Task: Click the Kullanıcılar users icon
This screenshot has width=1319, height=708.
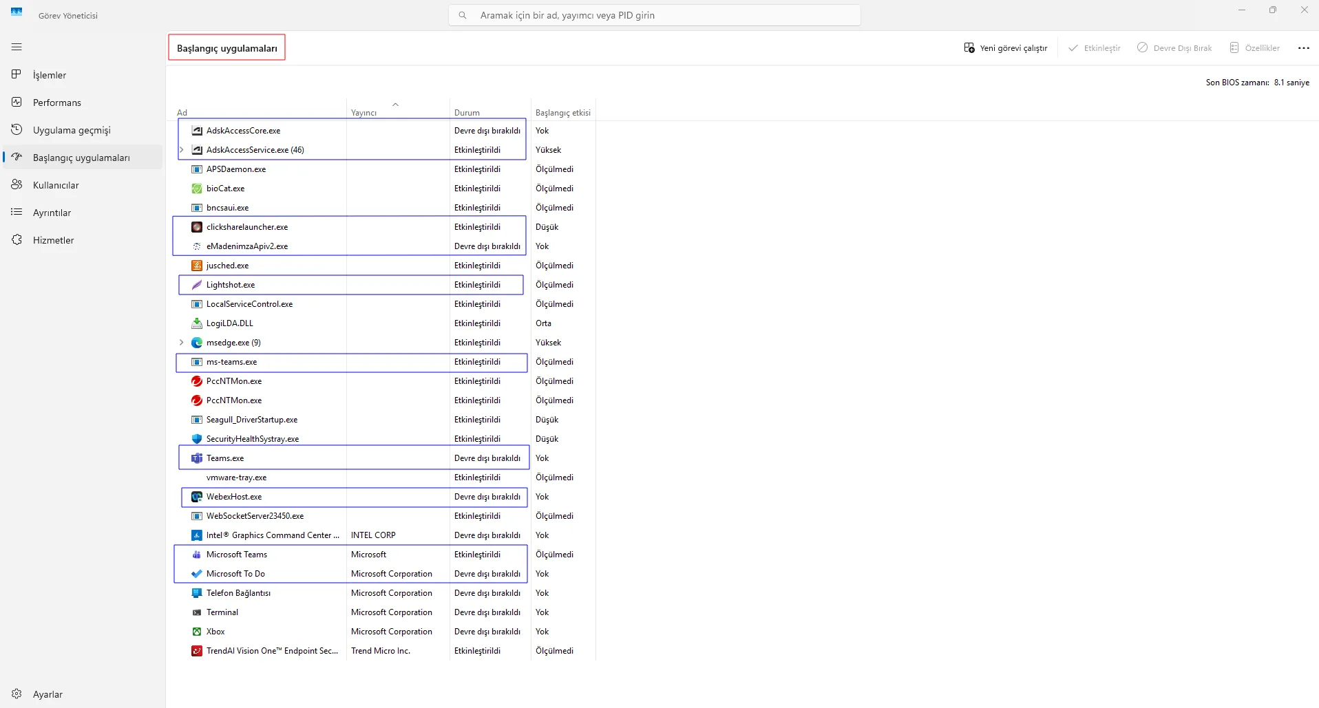Action: (17, 184)
